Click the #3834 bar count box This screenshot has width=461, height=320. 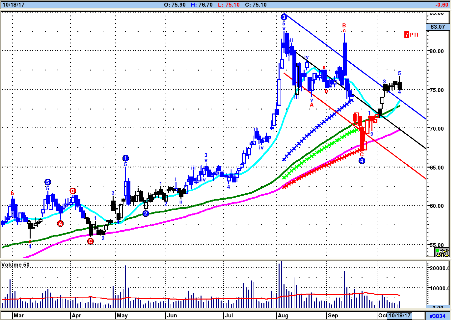tap(438, 316)
